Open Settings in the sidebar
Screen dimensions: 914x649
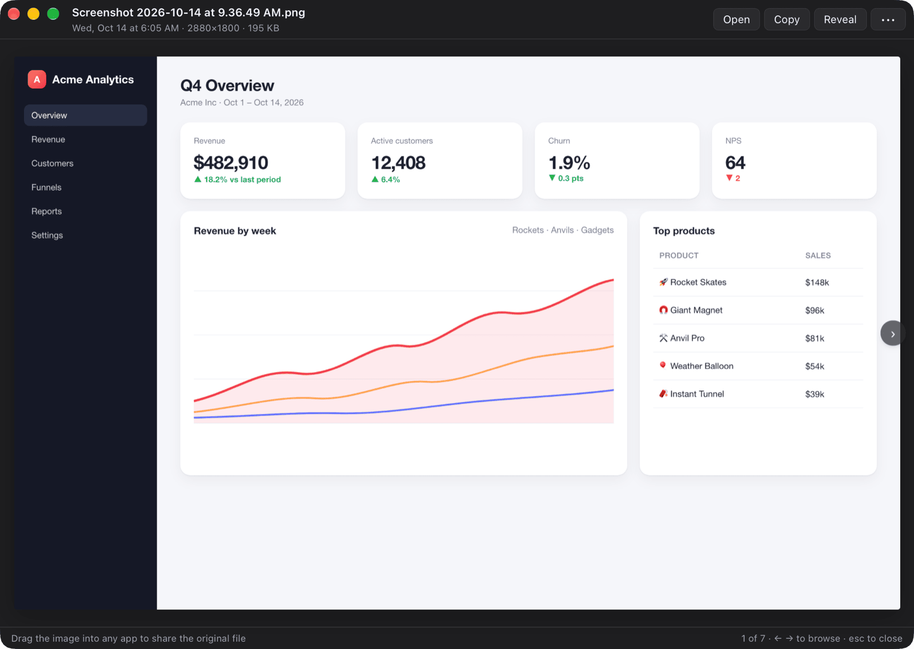click(85, 235)
